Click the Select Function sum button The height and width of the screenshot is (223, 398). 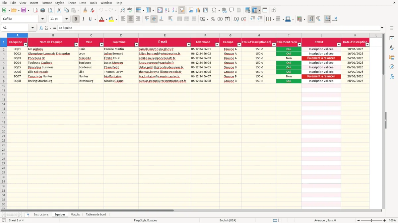click(x=46, y=28)
